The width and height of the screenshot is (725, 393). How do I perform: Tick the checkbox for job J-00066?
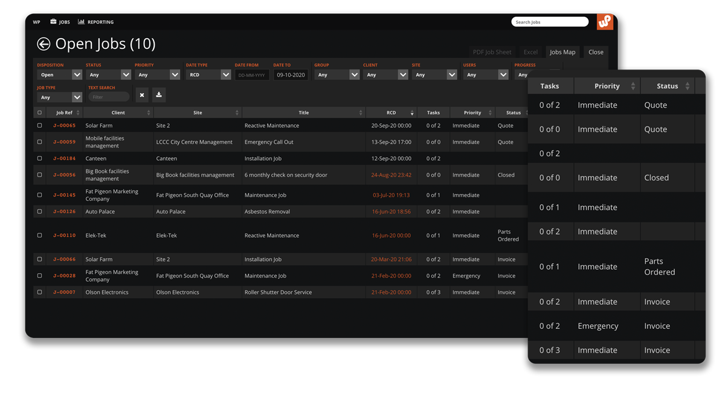click(x=40, y=259)
